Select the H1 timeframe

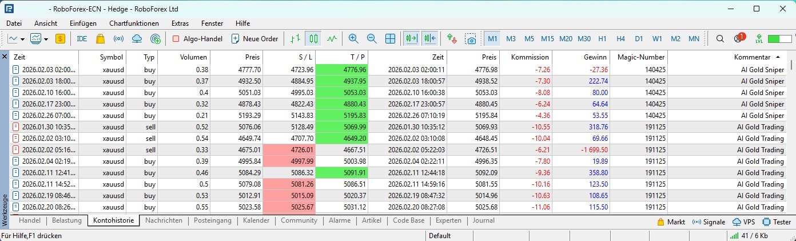click(x=602, y=39)
